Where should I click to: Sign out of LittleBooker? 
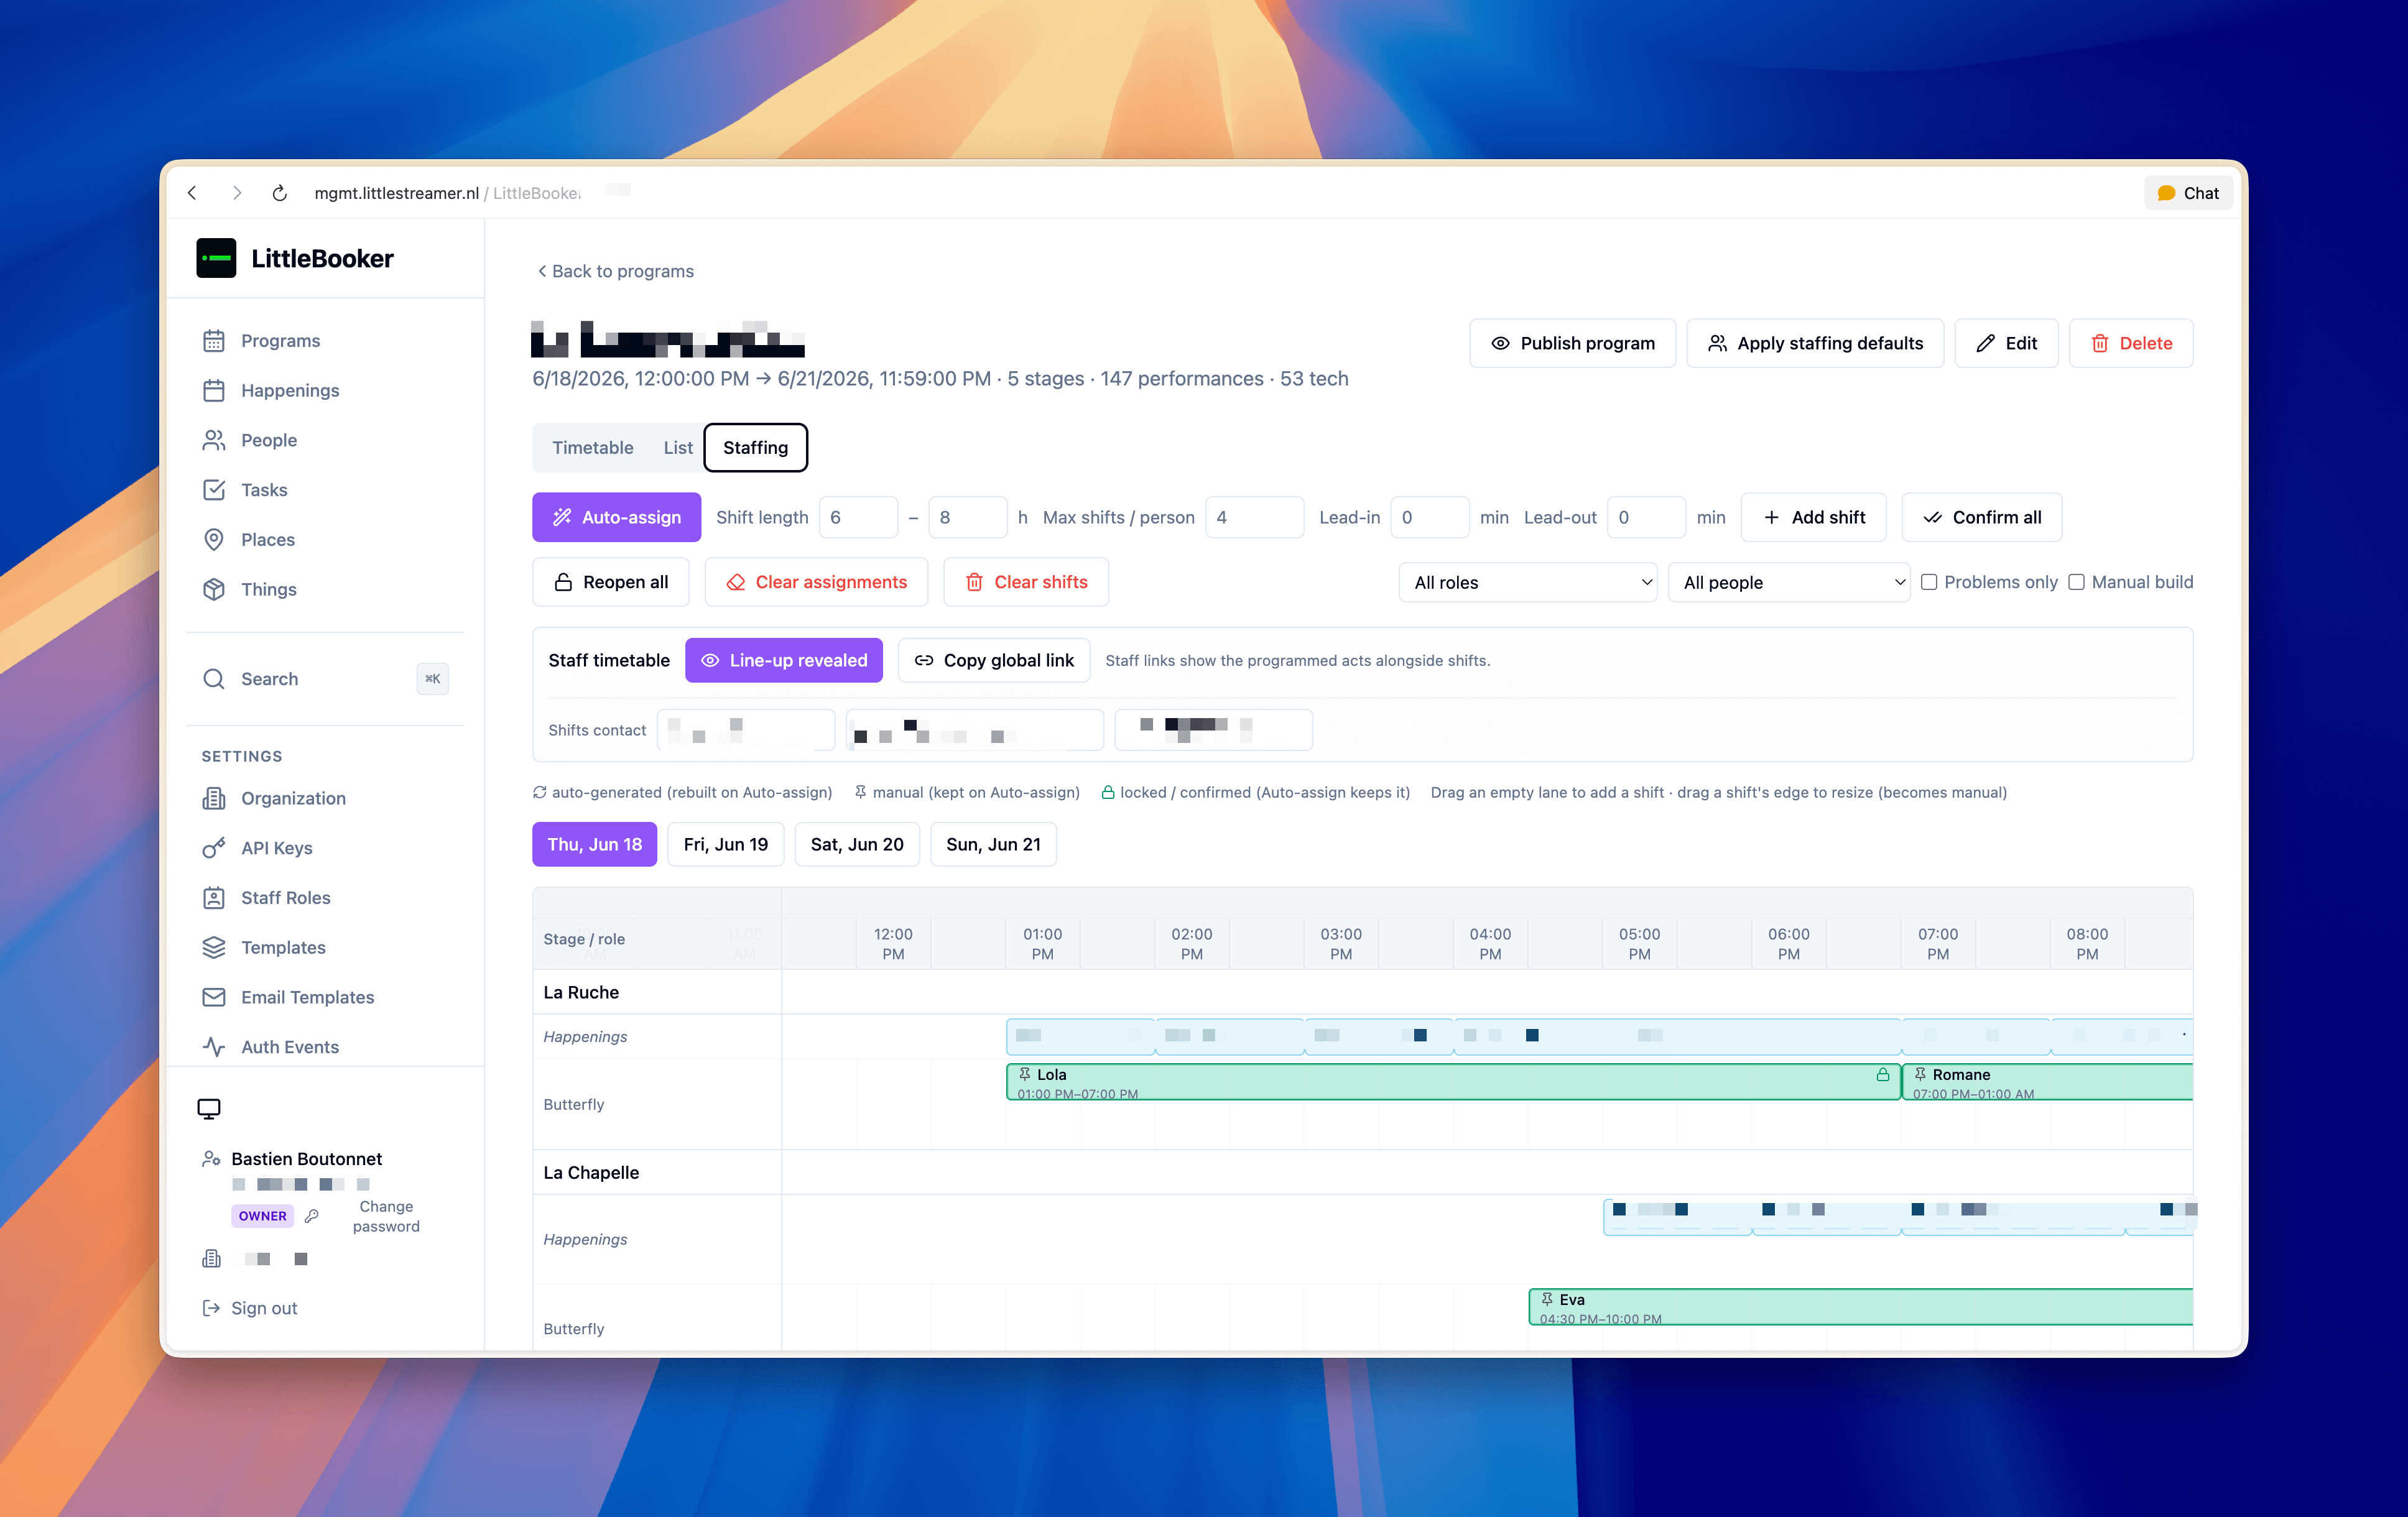click(250, 1308)
